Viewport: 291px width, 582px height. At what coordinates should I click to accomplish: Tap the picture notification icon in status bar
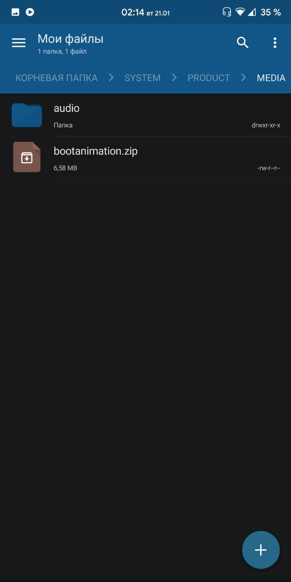point(15,12)
